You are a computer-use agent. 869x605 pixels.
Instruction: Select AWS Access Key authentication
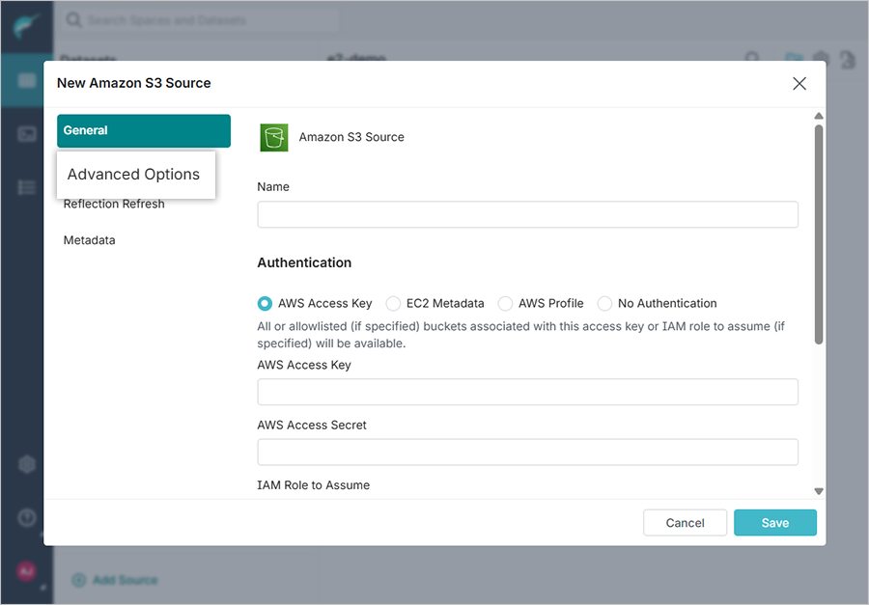pyautogui.click(x=265, y=304)
